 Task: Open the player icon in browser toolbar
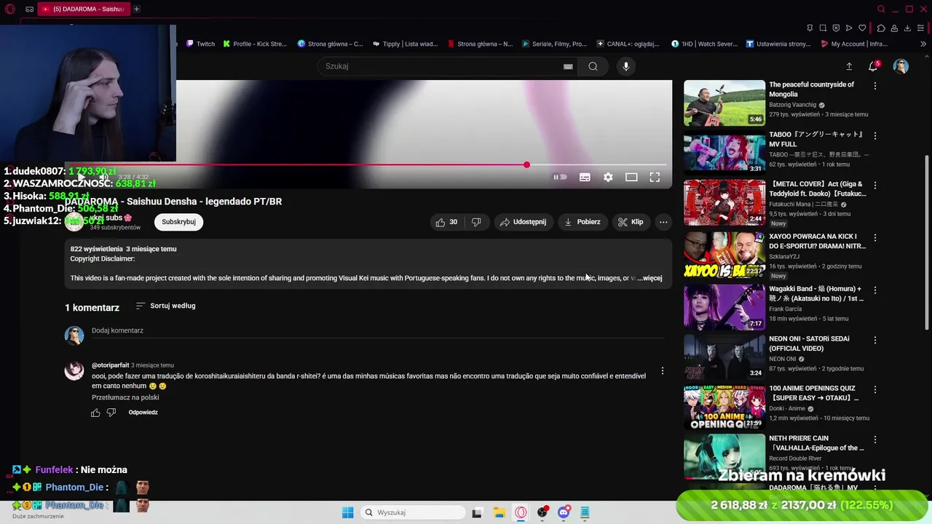coord(849,28)
